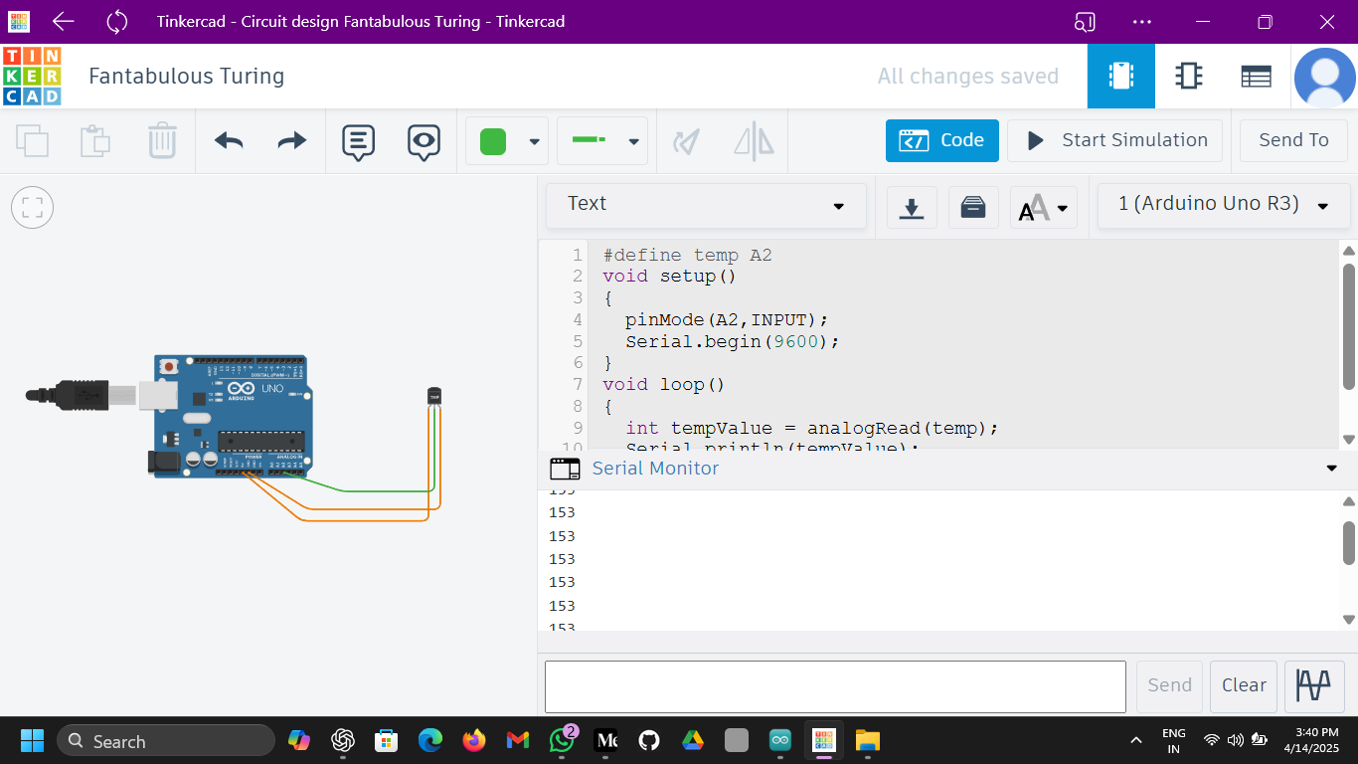The height and width of the screenshot is (764, 1358).
Task: Click the serial Send button
Action: click(x=1169, y=685)
